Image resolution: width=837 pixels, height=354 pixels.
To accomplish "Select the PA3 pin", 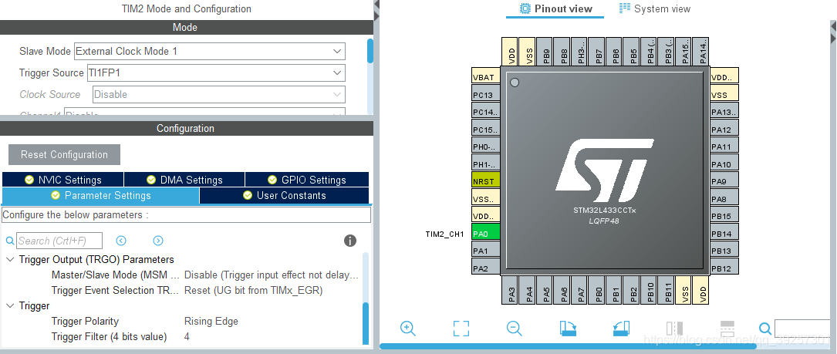I will (x=511, y=291).
